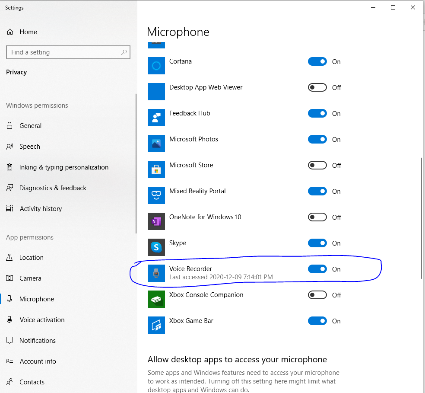Select Contacts permissions
Screen dimensions: 425x393
[x=32, y=382]
